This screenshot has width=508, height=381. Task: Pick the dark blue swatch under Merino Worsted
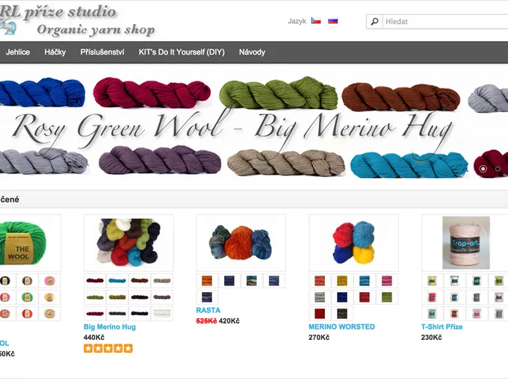click(342, 297)
